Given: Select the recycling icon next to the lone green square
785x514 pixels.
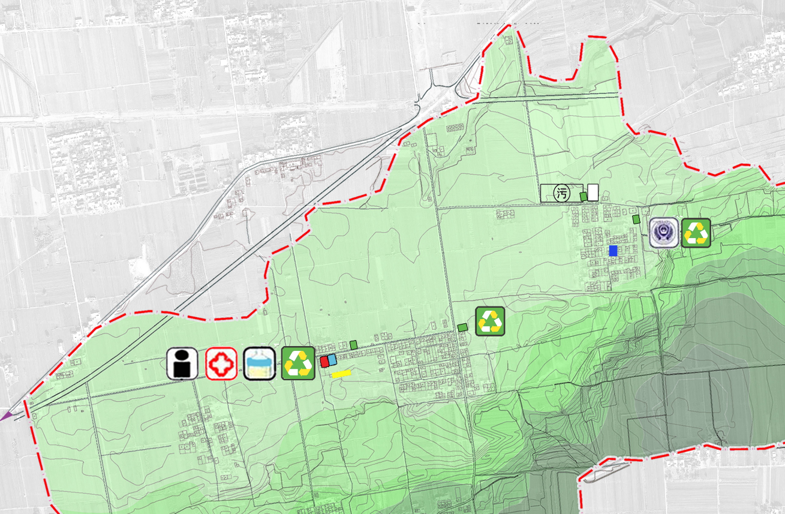Looking at the screenshot, I should [x=491, y=321].
